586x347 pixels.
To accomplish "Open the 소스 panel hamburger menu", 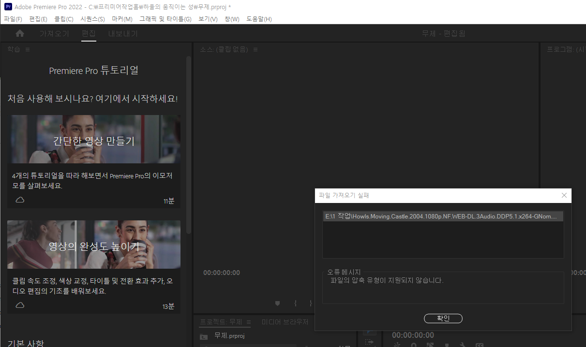I will pos(255,49).
